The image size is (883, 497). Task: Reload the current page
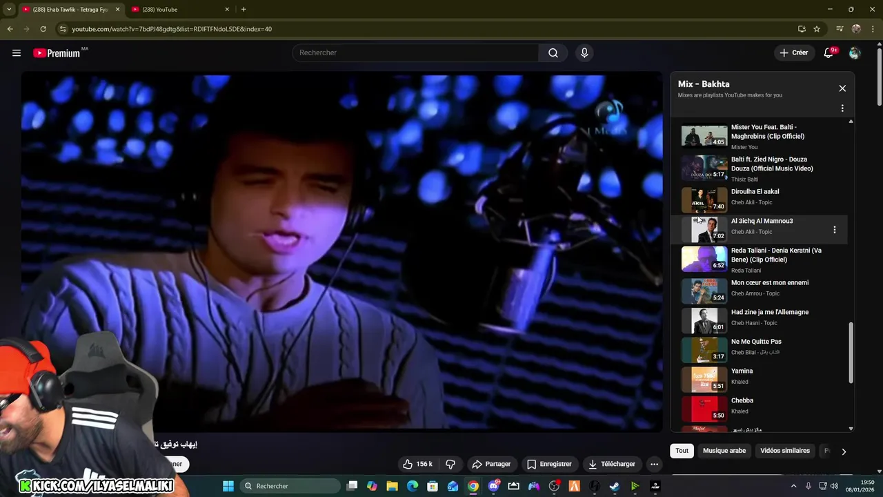click(43, 29)
